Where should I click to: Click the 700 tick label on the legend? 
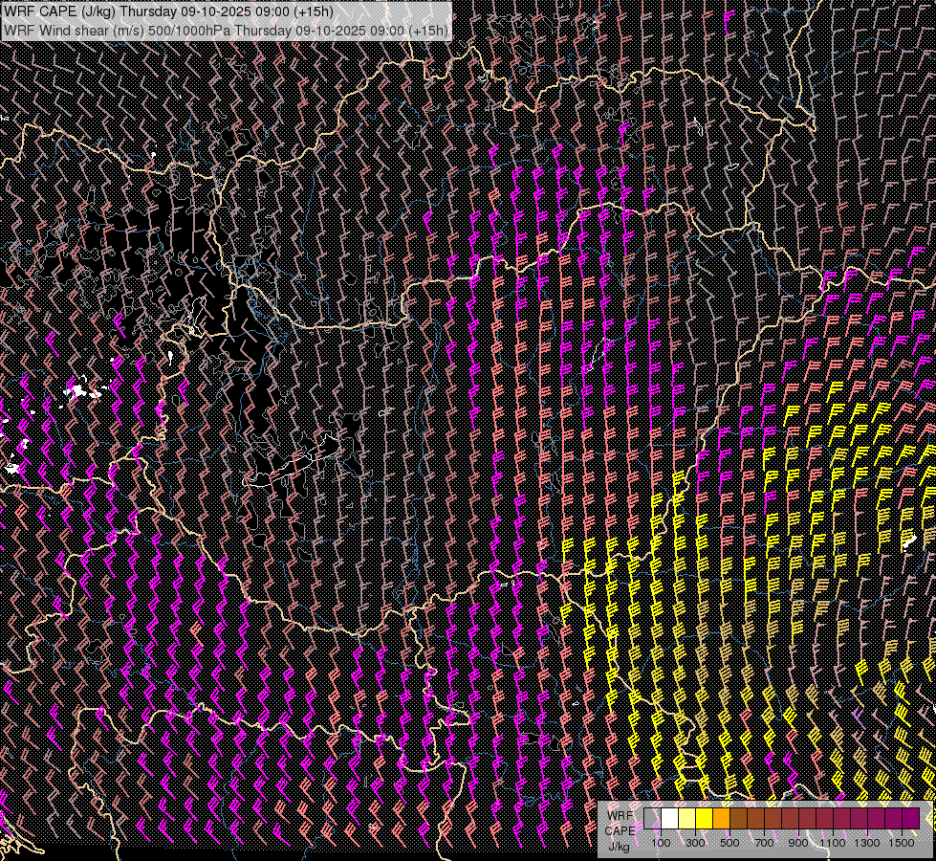click(x=765, y=843)
